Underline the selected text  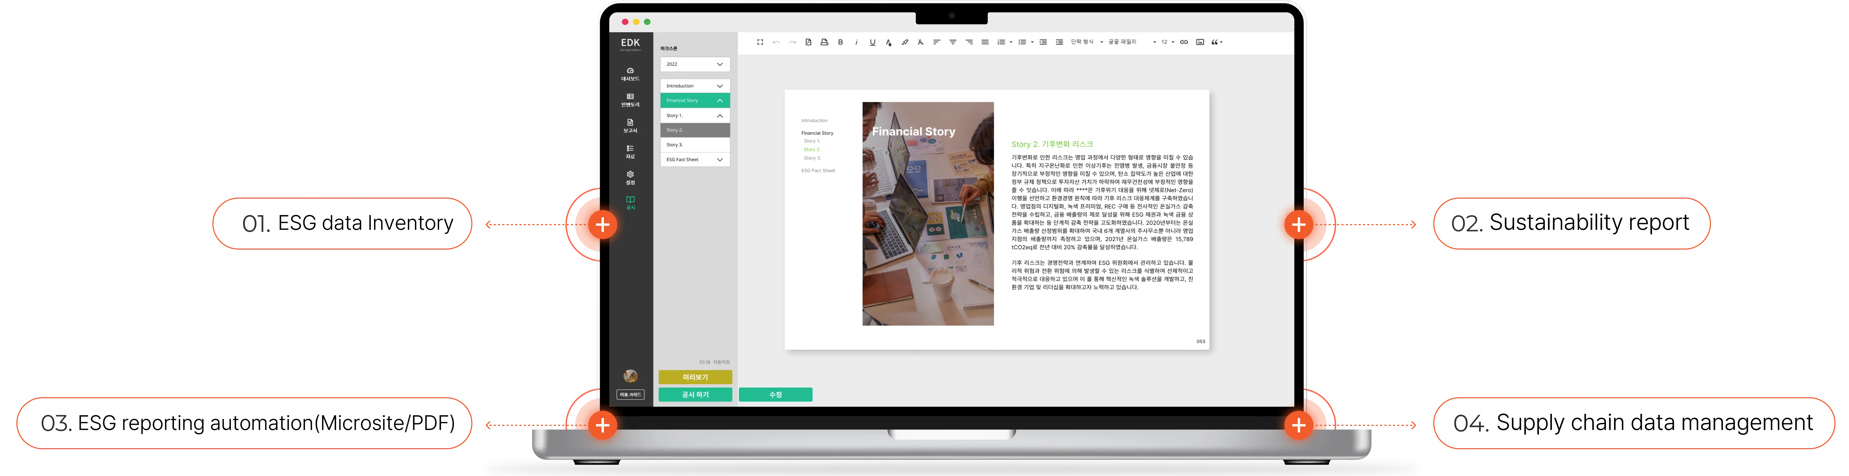(873, 42)
